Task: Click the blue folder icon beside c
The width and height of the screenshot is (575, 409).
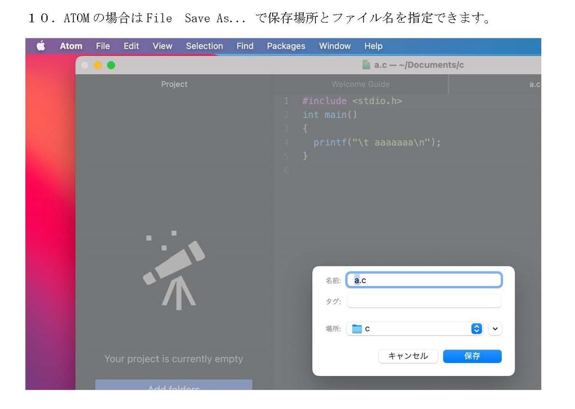Action: click(x=357, y=329)
